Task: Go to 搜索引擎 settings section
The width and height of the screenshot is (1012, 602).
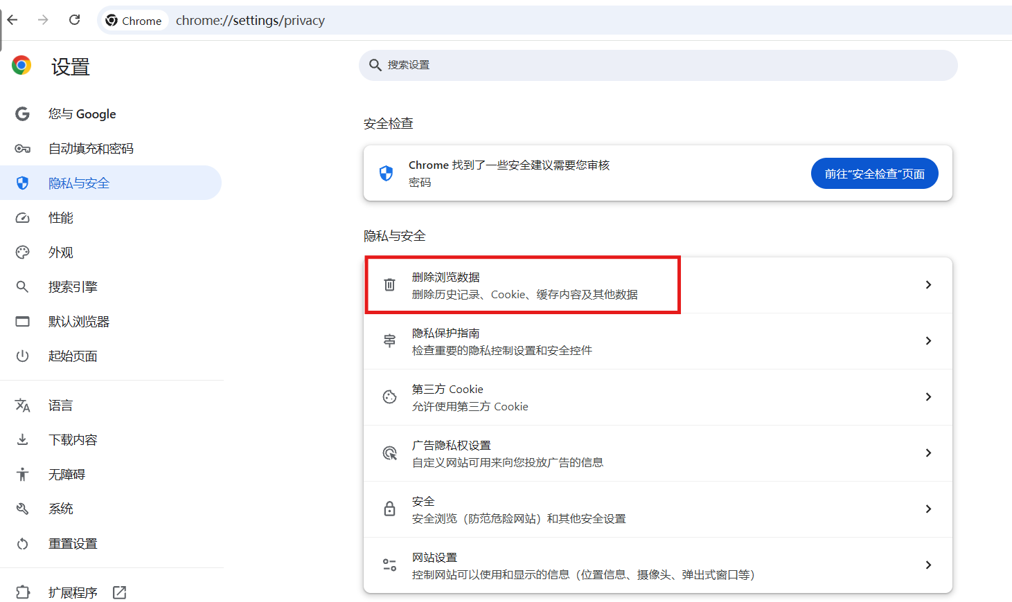Action: click(73, 287)
